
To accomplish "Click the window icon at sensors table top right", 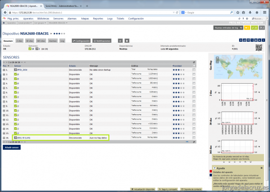I will click(x=194, y=63).
